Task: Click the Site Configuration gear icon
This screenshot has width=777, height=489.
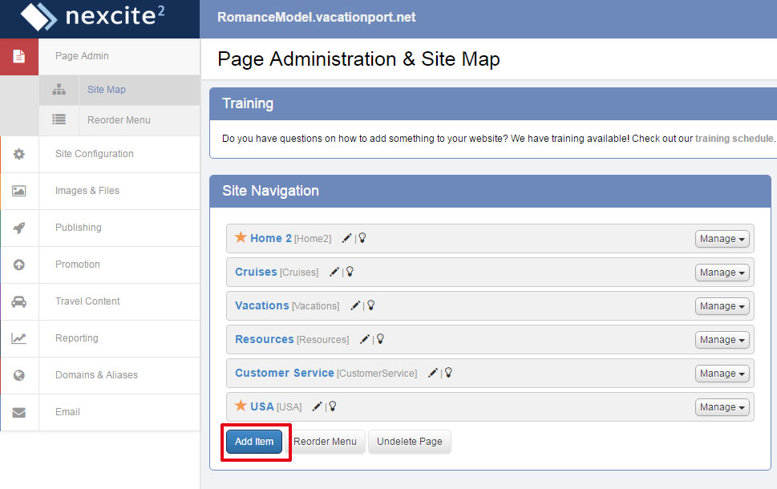Action: click(x=18, y=154)
